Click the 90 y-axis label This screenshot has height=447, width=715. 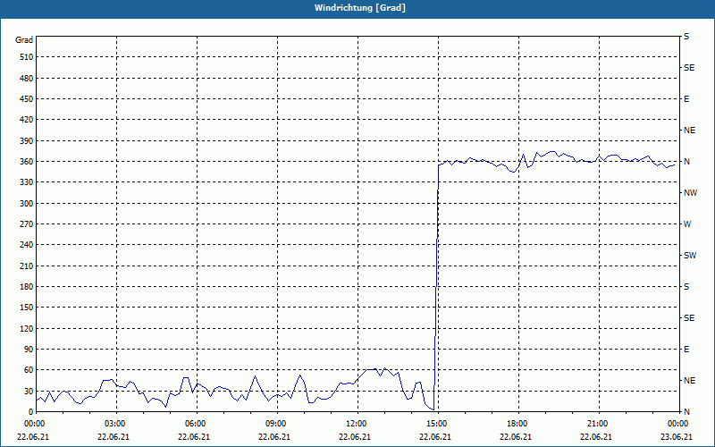click(29, 350)
